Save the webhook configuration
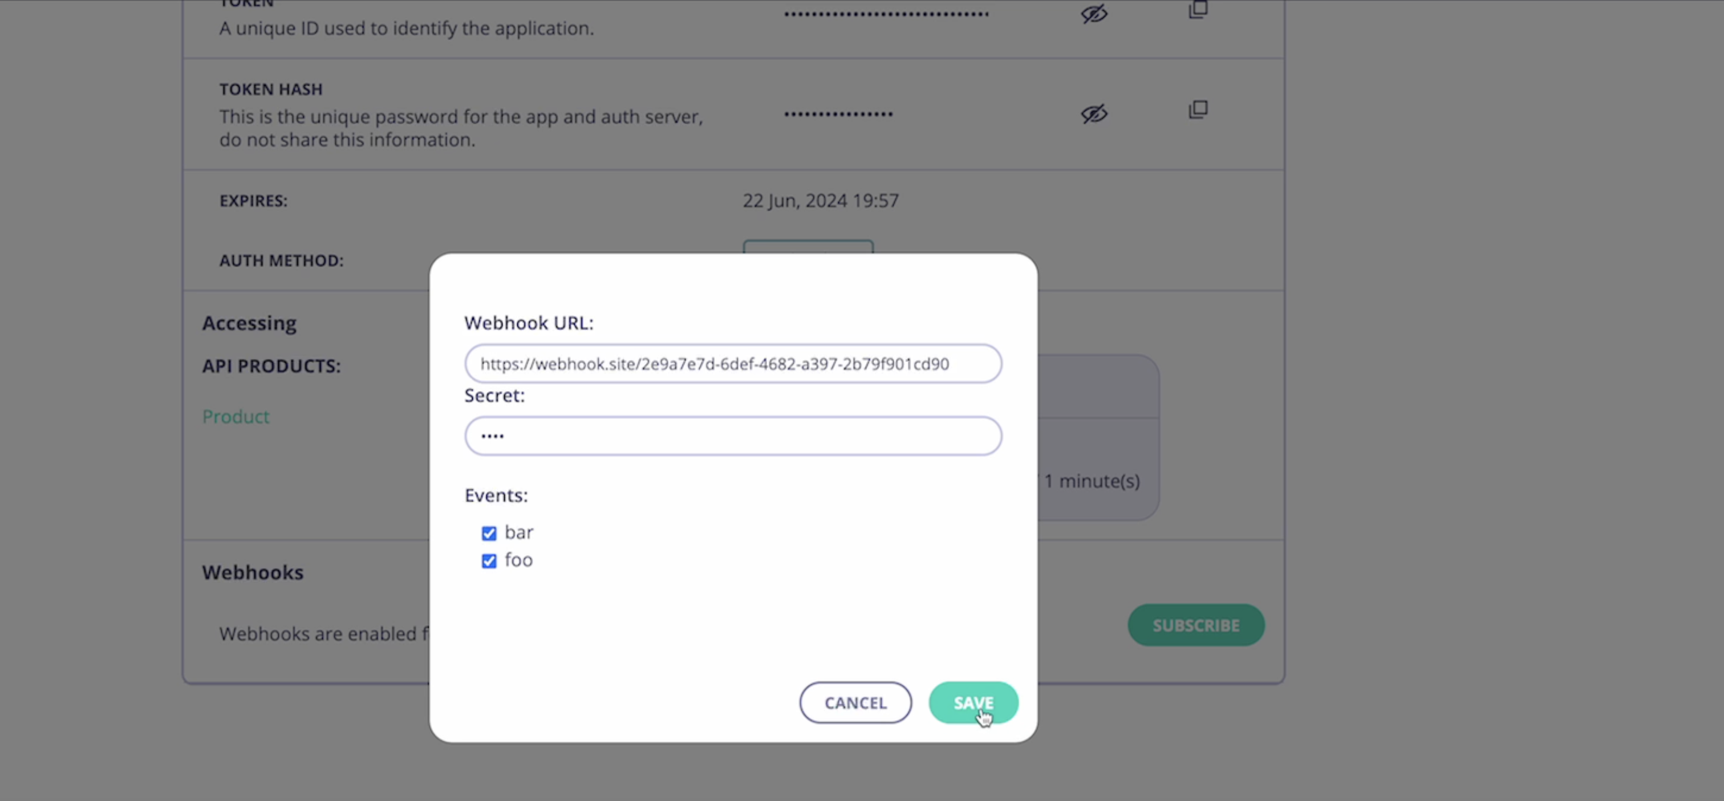1724x801 pixels. coord(973,702)
